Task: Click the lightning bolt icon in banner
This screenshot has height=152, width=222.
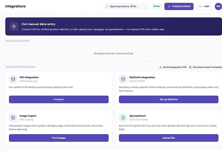Action: click(14, 26)
